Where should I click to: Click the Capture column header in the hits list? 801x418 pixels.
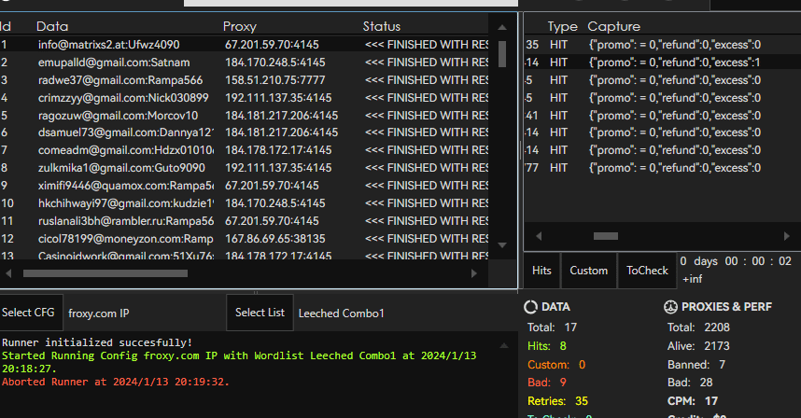click(613, 26)
